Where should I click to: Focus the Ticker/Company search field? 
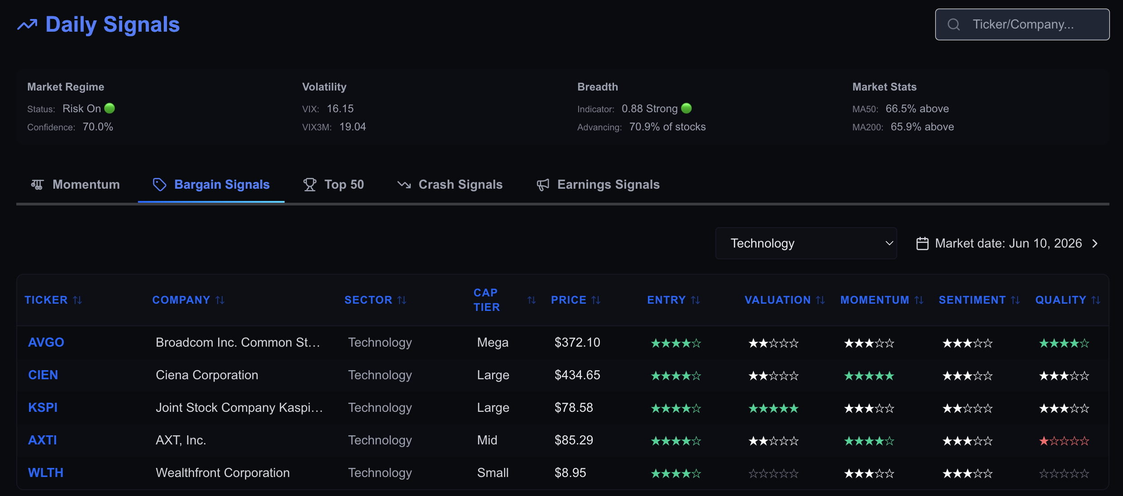point(1022,24)
